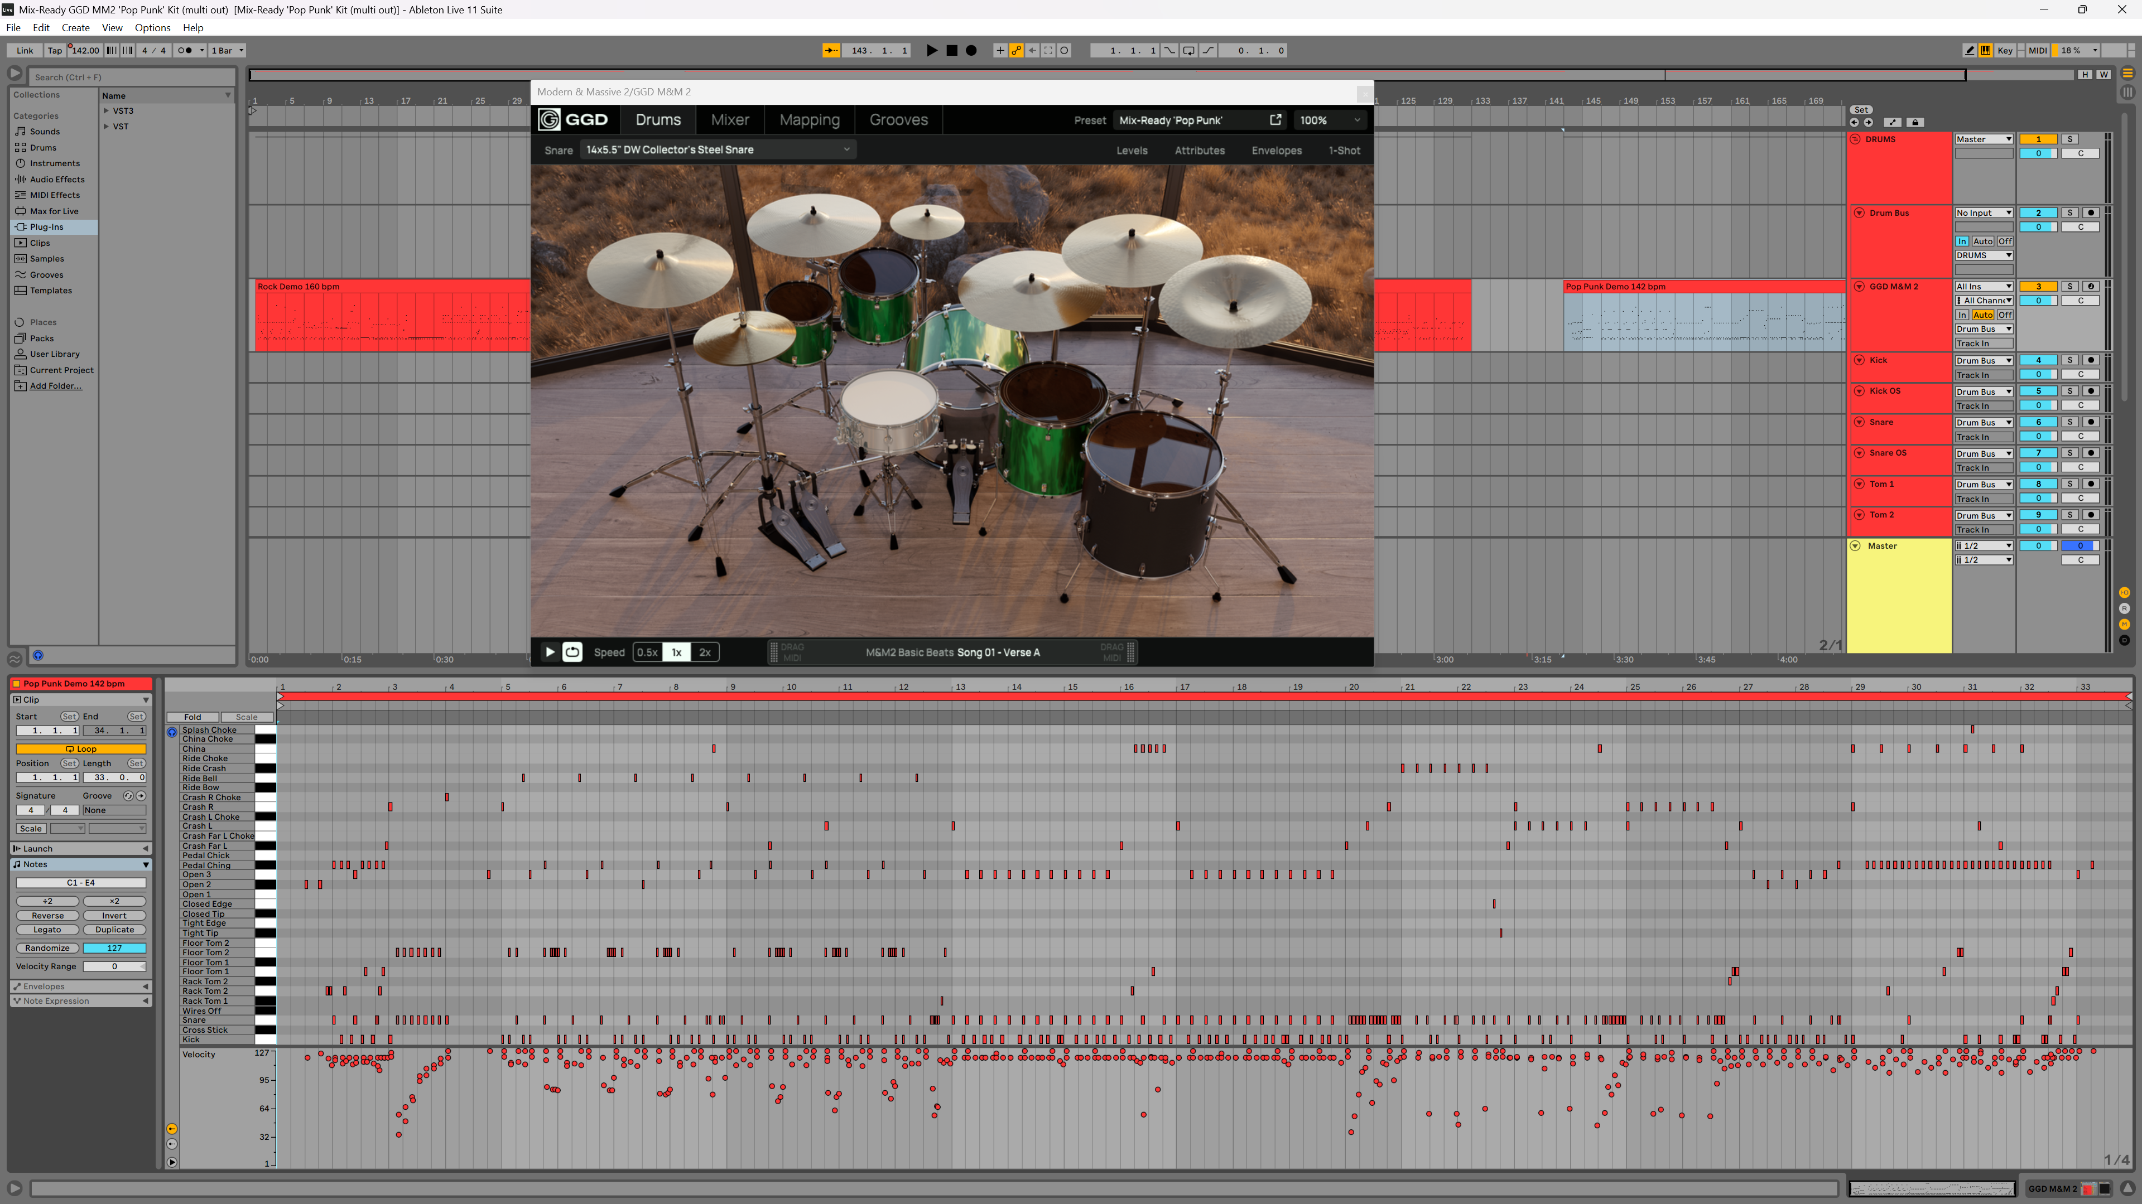This screenshot has height=1204, width=2142.
Task: Arm the Arrangement Record button
Action: click(x=970, y=51)
